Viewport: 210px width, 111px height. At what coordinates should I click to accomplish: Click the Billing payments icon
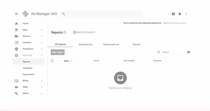tap(16, 81)
